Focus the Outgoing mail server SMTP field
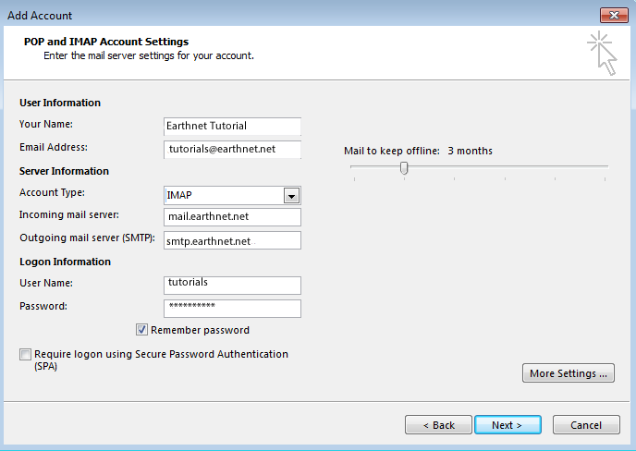The width and height of the screenshot is (636, 451). pyautogui.click(x=232, y=240)
